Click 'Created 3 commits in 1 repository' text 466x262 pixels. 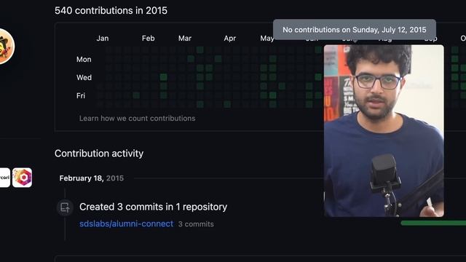[x=153, y=207]
